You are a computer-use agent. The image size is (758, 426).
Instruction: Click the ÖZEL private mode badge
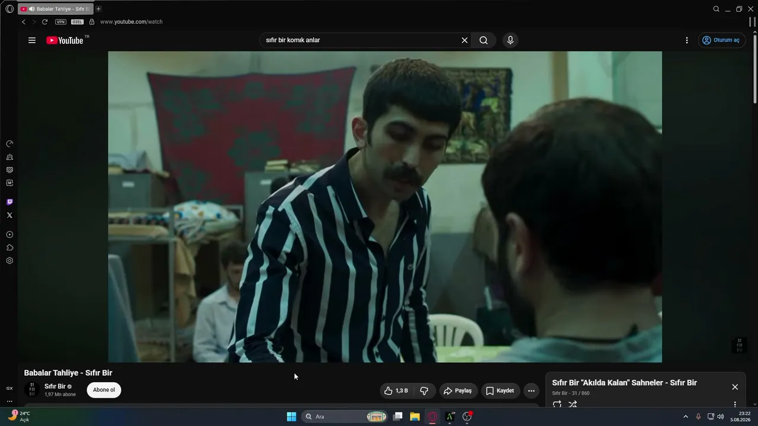pyautogui.click(x=78, y=22)
